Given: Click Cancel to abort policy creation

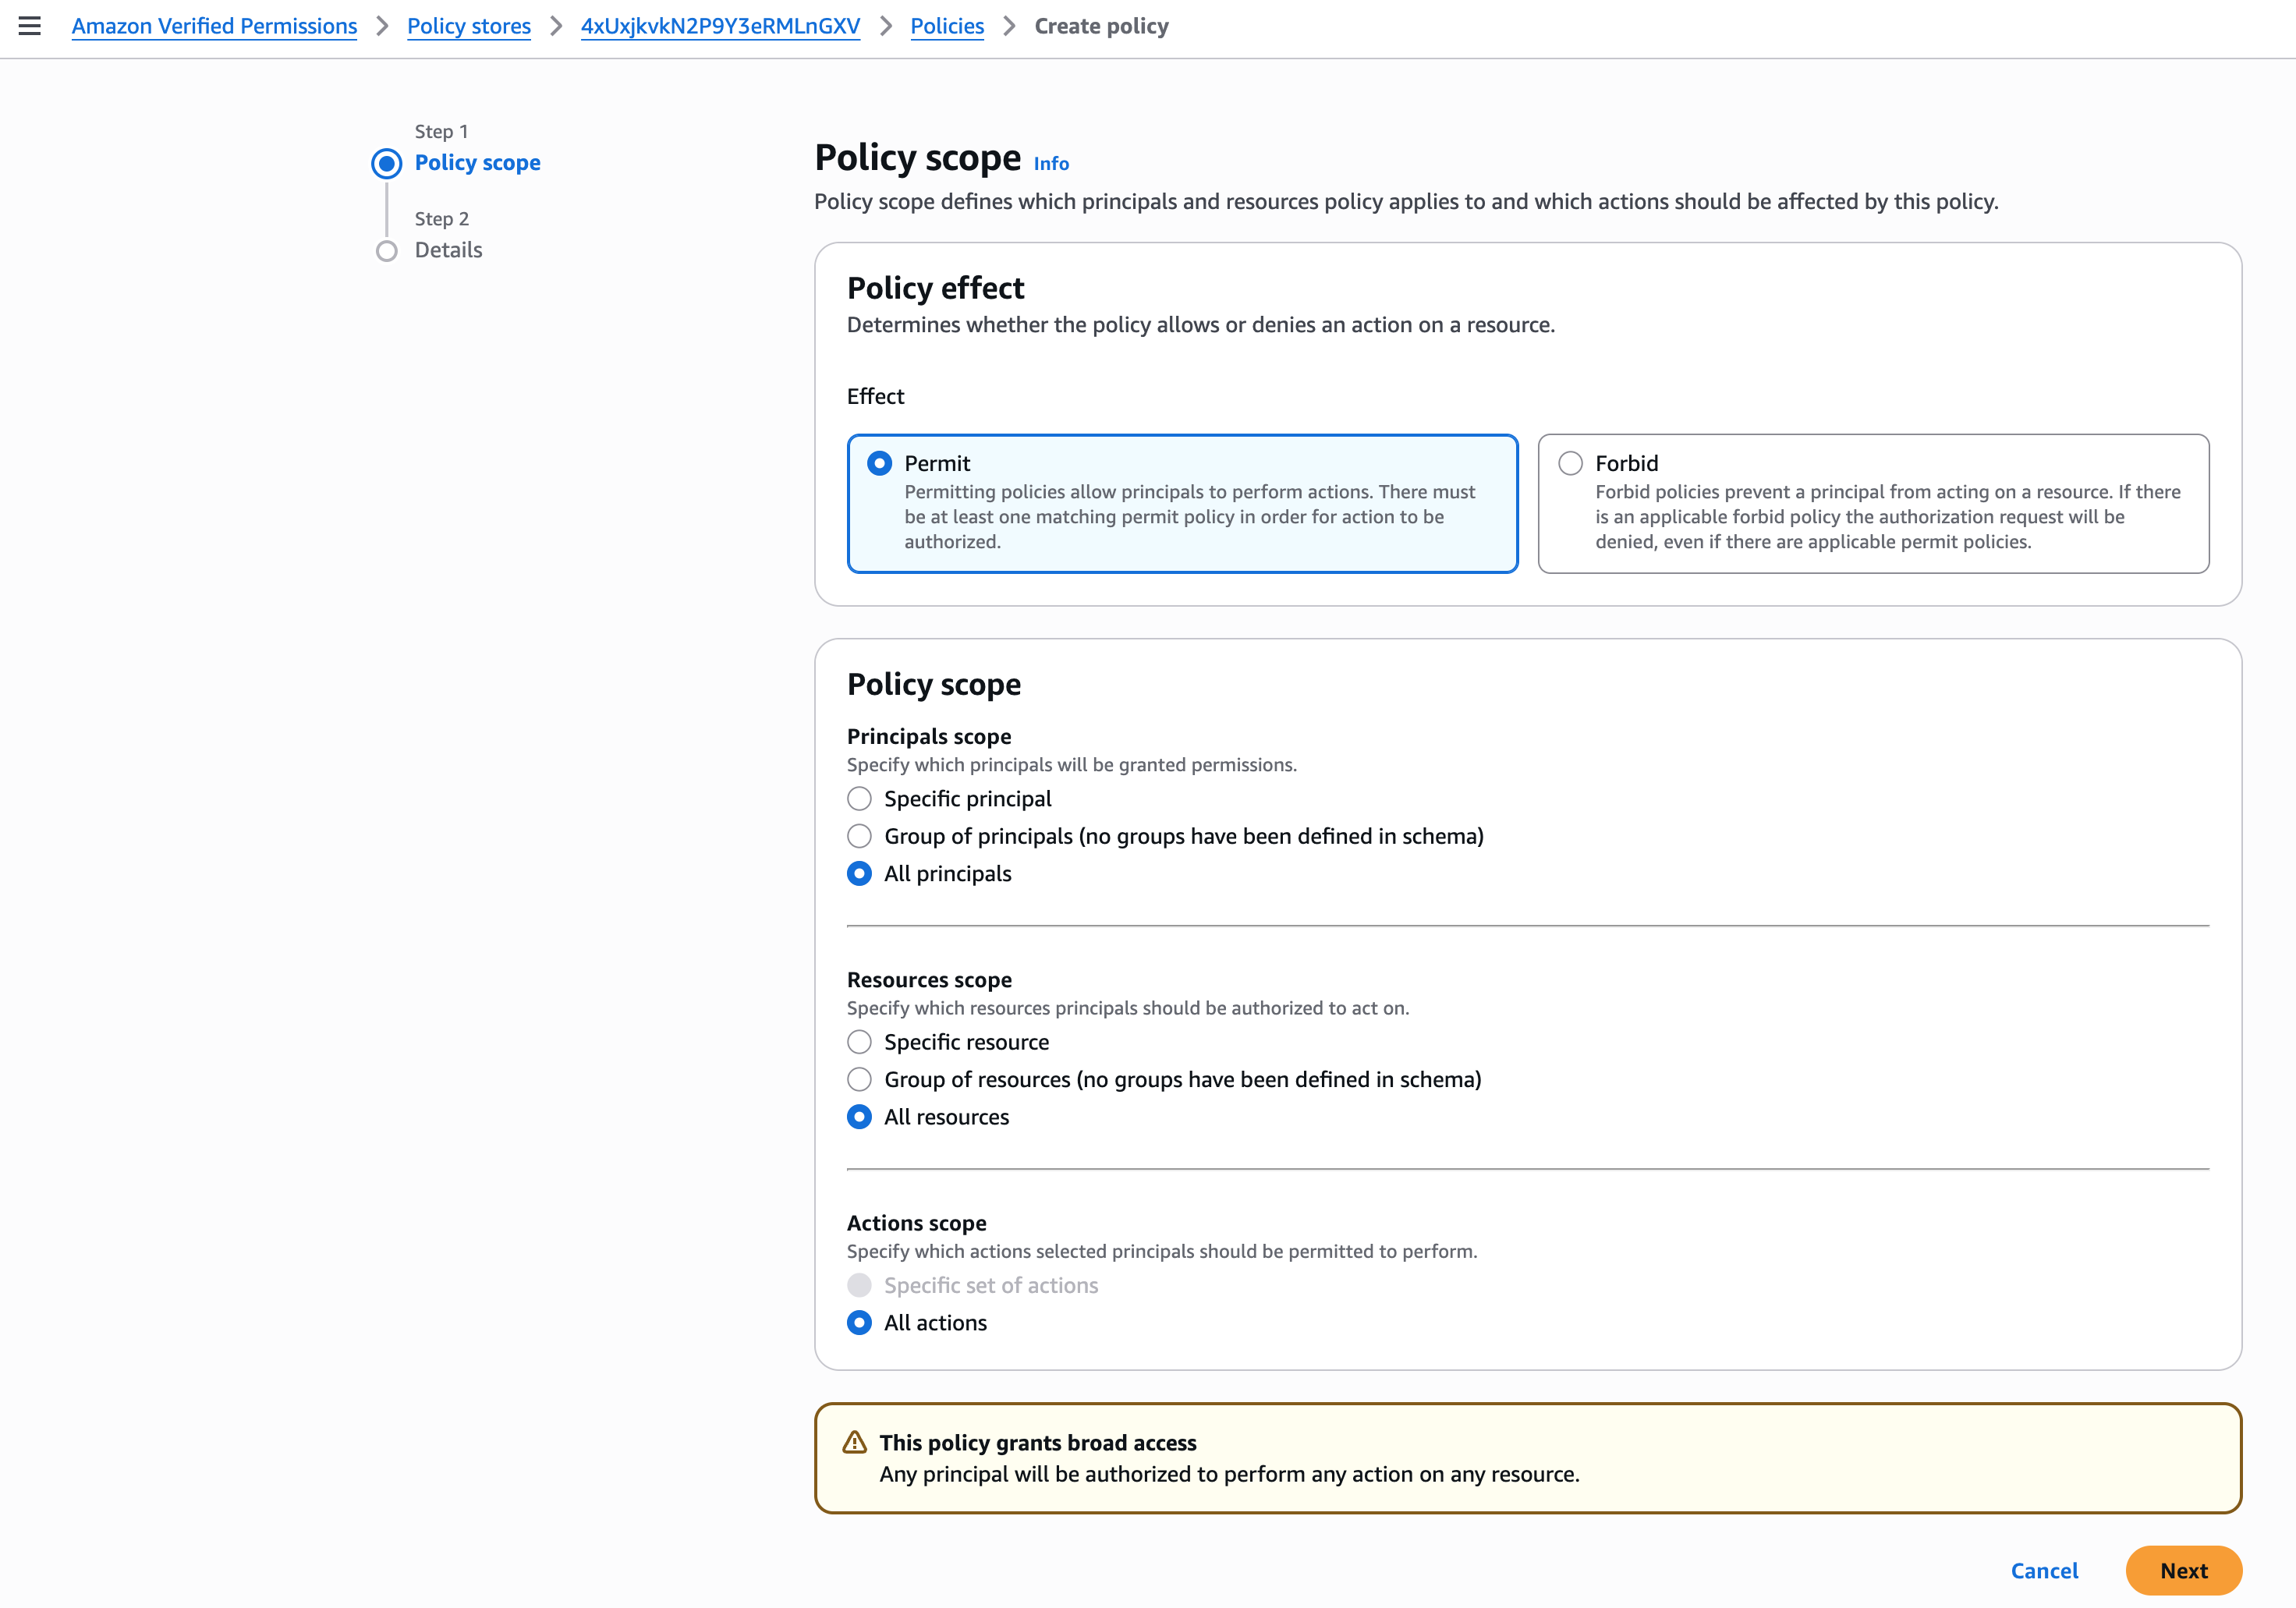Looking at the screenshot, I should point(2044,1571).
